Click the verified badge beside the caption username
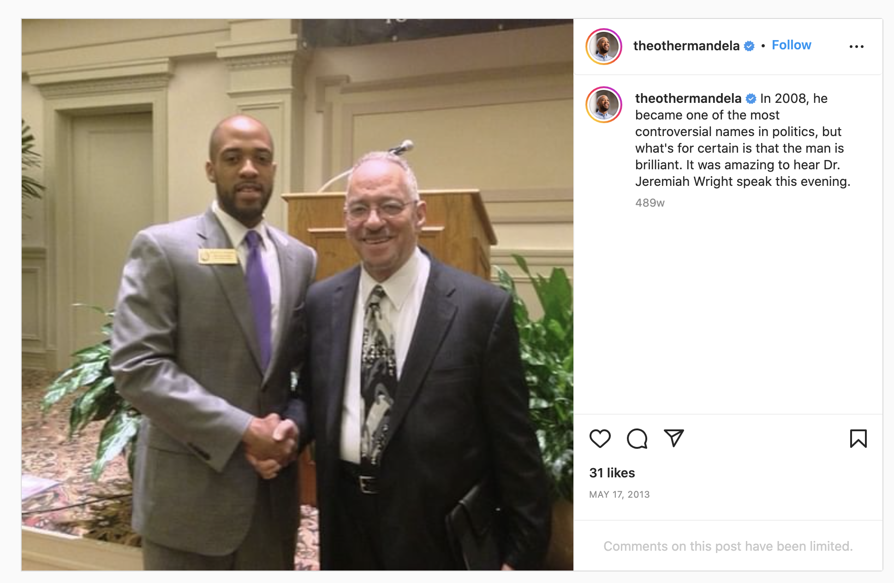The image size is (894, 583). click(751, 99)
